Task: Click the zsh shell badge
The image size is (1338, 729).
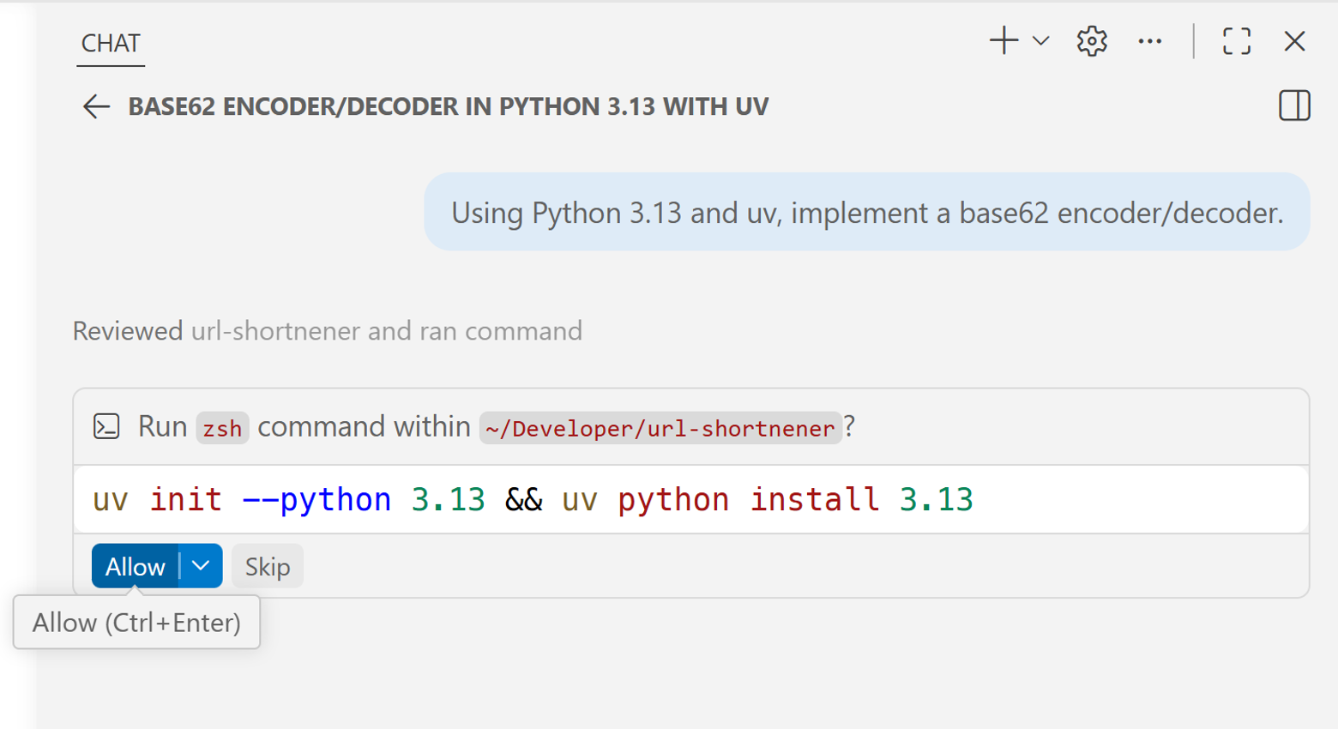Action: [222, 428]
